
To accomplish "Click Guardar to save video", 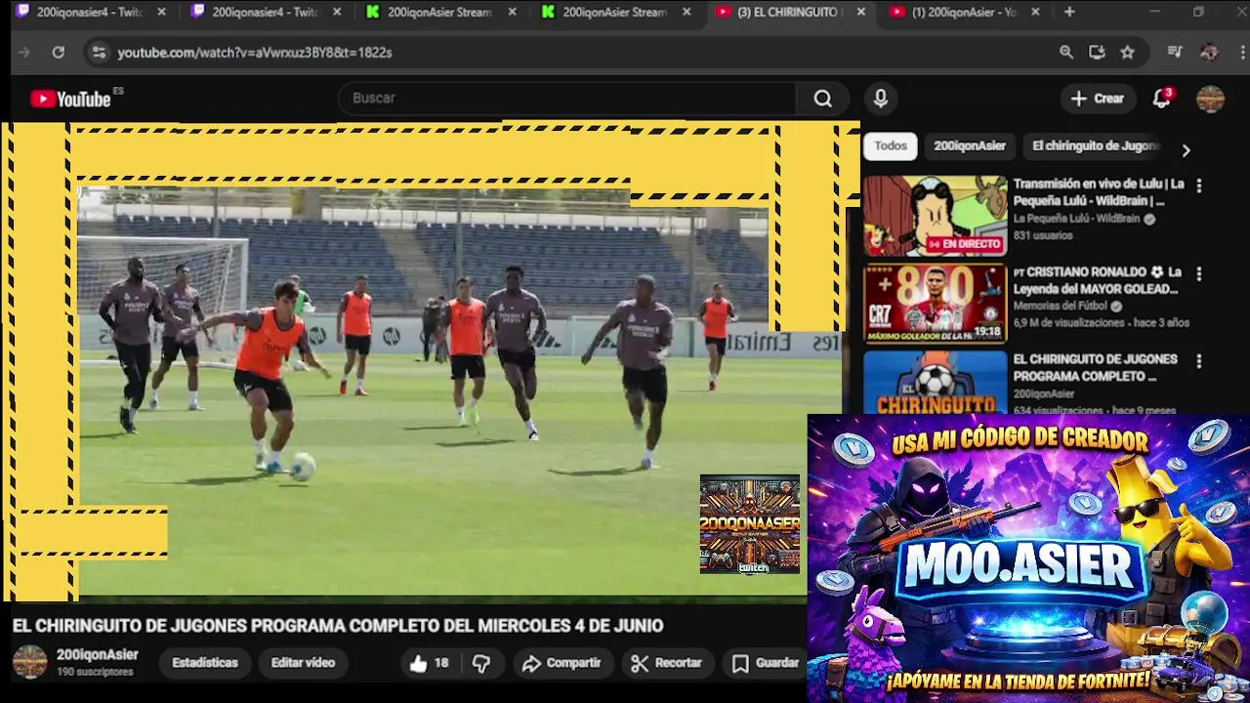I will click(x=766, y=663).
